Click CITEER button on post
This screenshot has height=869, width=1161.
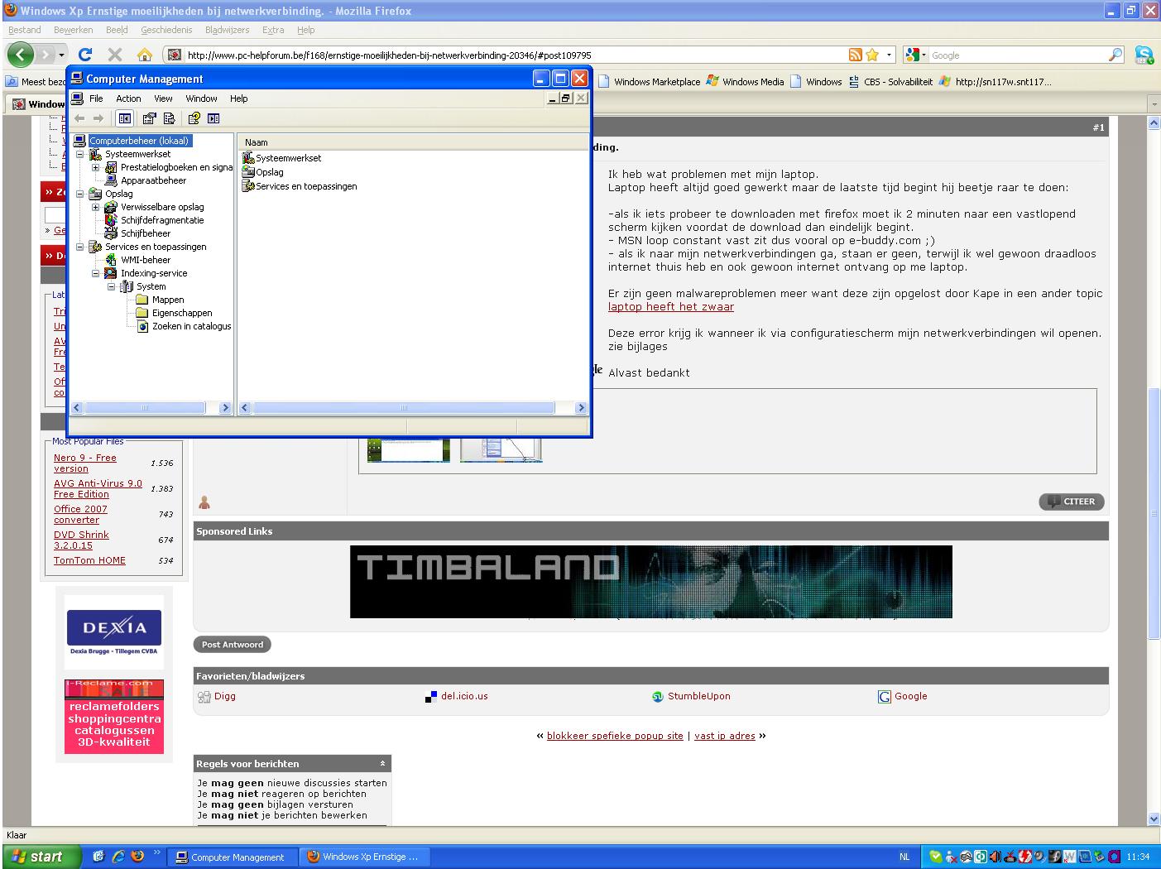pyautogui.click(x=1072, y=502)
